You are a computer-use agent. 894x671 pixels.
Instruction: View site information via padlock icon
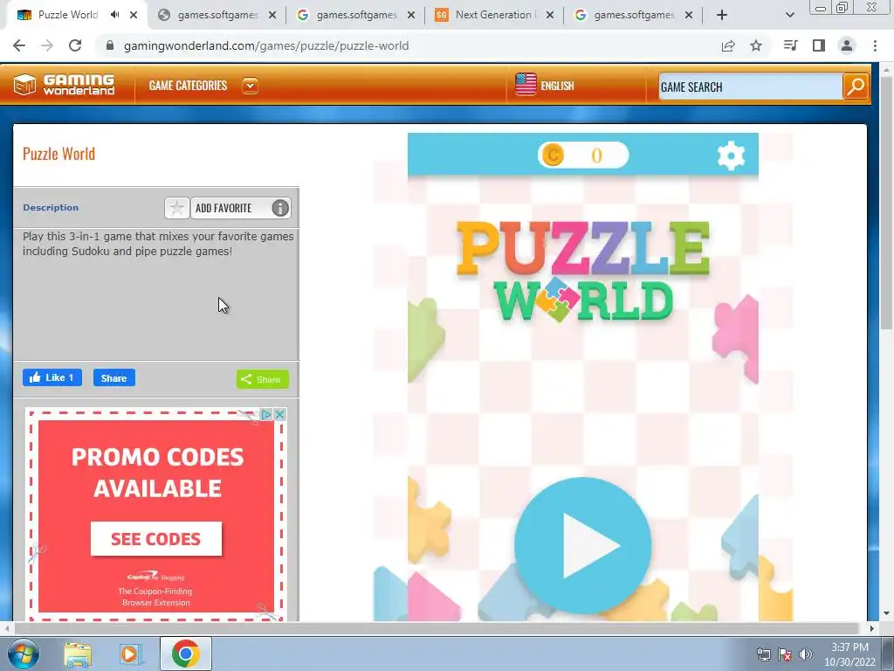coord(110,45)
